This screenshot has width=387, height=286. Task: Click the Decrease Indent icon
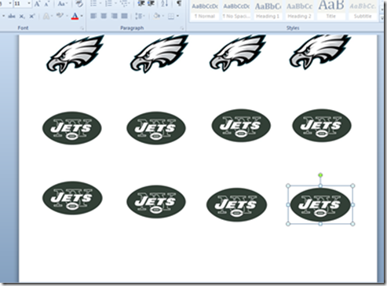coord(141,3)
